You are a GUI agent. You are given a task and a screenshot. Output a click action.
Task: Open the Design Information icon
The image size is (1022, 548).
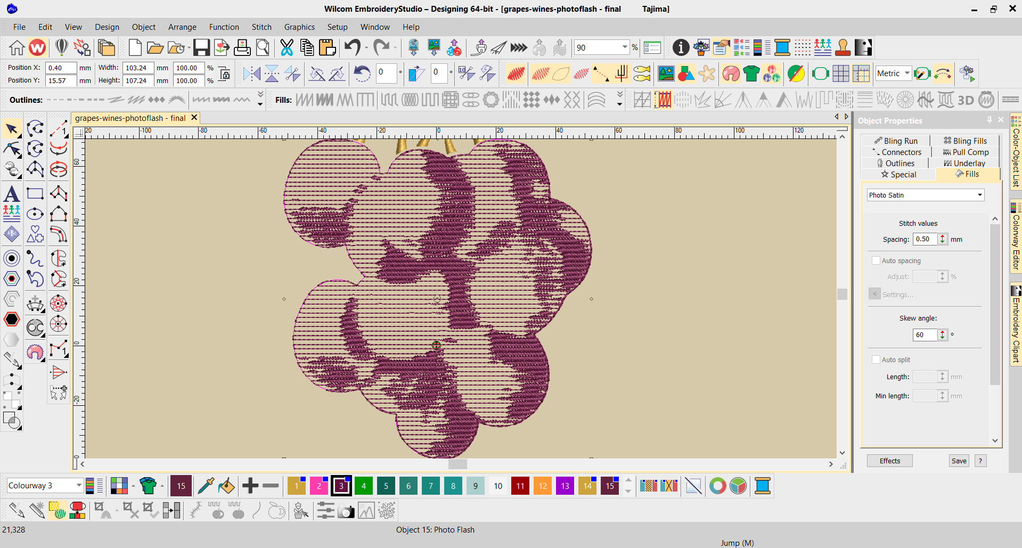[681, 48]
